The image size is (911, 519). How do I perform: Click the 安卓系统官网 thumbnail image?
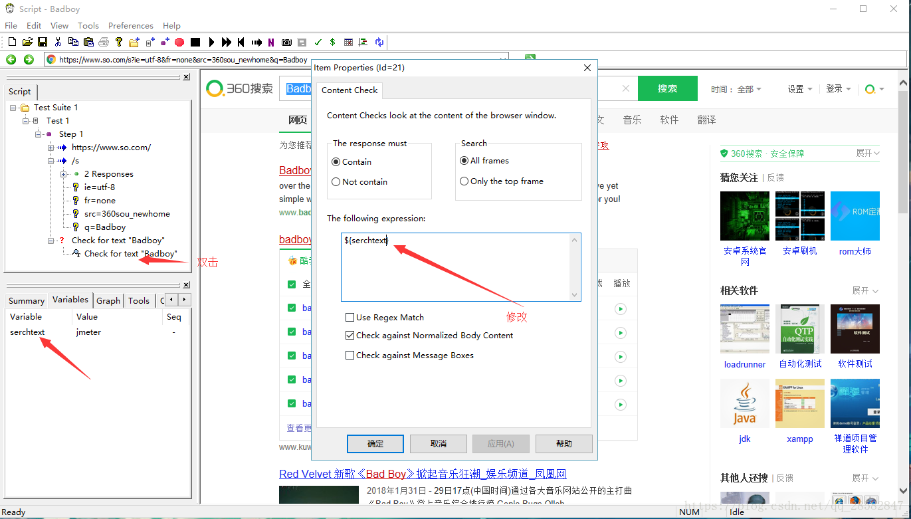pos(745,216)
